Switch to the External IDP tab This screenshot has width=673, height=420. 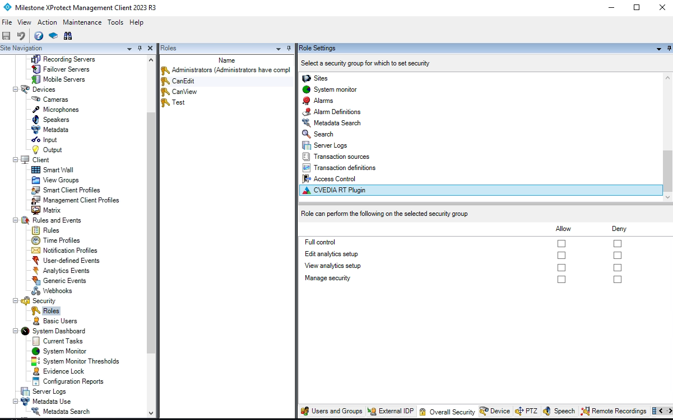[x=391, y=411]
